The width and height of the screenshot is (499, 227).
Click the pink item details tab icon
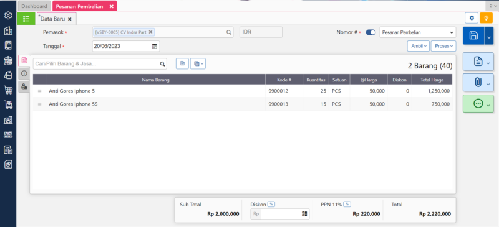(x=24, y=61)
